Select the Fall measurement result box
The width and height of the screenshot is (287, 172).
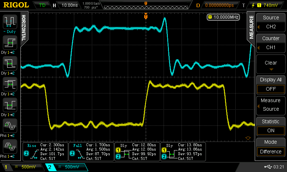tap(91, 152)
